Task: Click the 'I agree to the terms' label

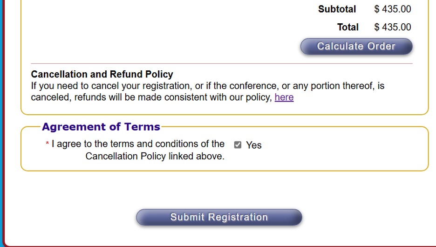Action: pyautogui.click(x=138, y=144)
